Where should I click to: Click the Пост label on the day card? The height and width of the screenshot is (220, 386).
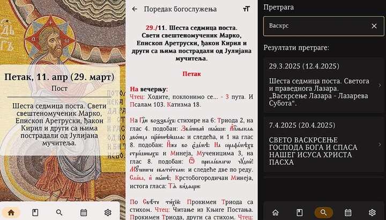coord(60,88)
